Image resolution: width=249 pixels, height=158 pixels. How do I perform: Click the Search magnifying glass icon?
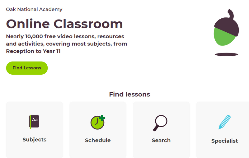point(160,123)
